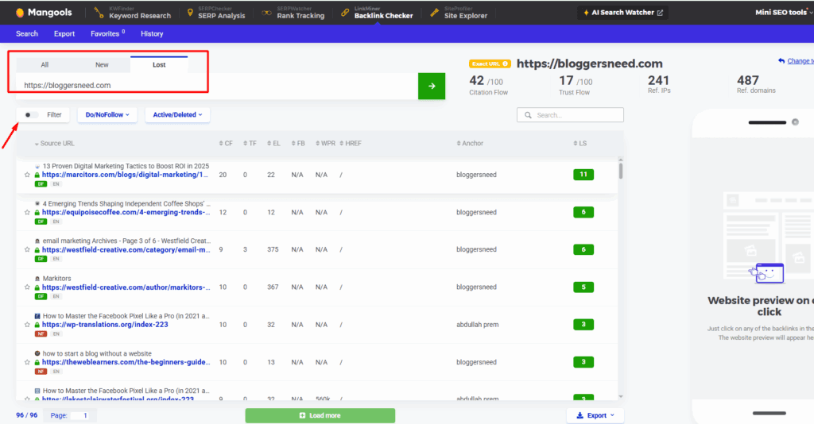Open KWFinder Keyword Research tool
Viewport: 814px width, 424px height.
pyautogui.click(x=133, y=13)
